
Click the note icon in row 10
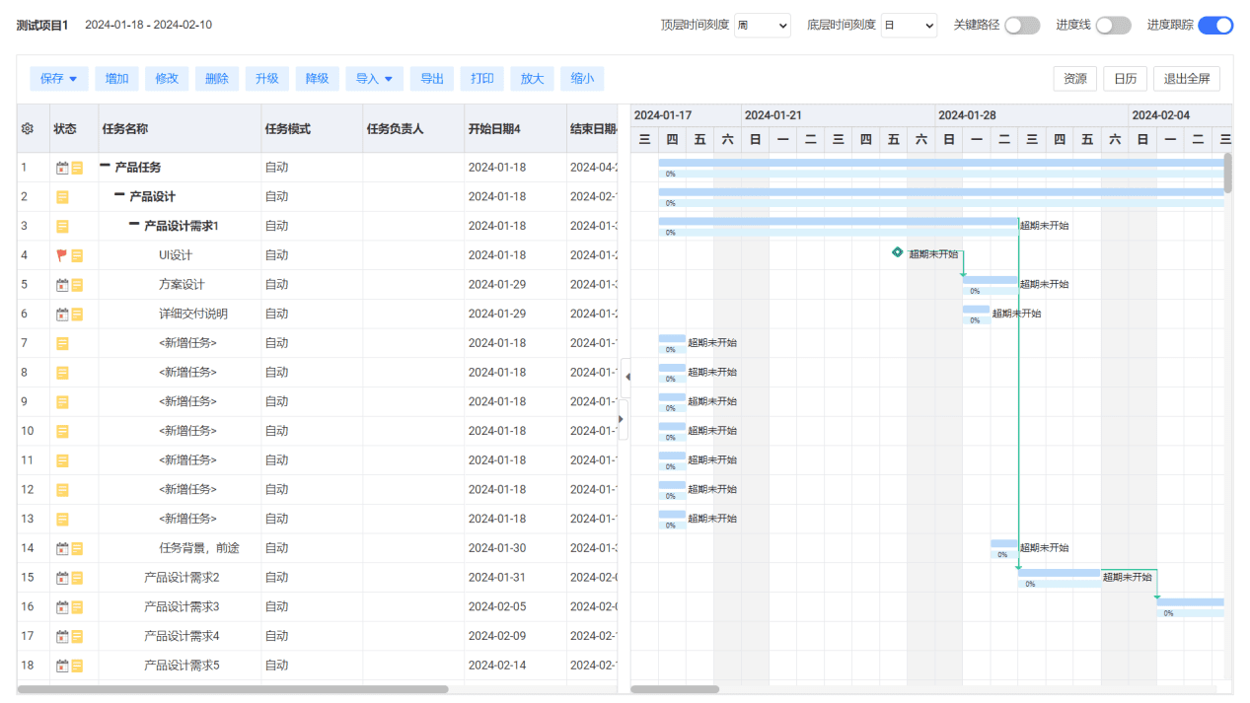pos(62,431)
